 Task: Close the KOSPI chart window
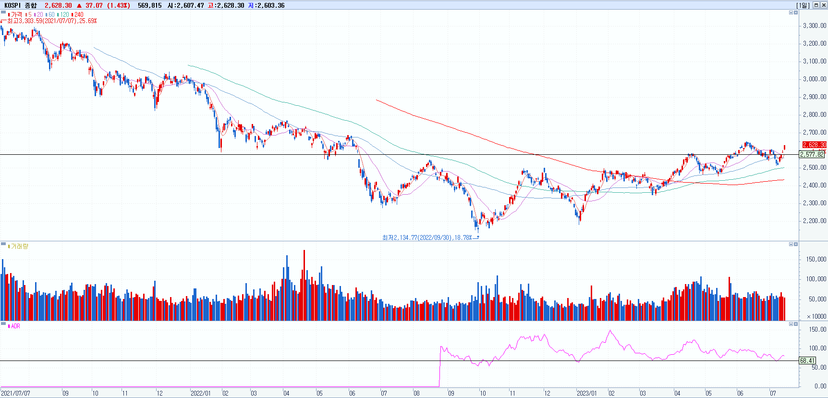coord(823,5)
